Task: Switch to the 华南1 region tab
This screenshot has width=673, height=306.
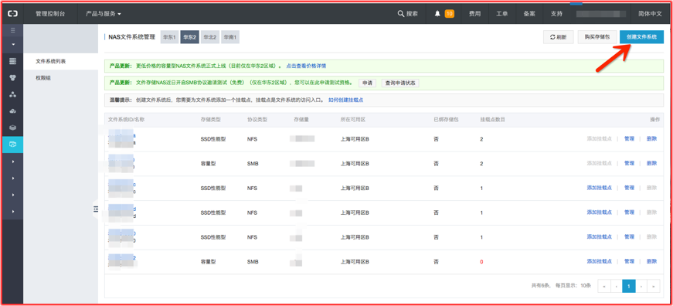Action: (230, 37)
